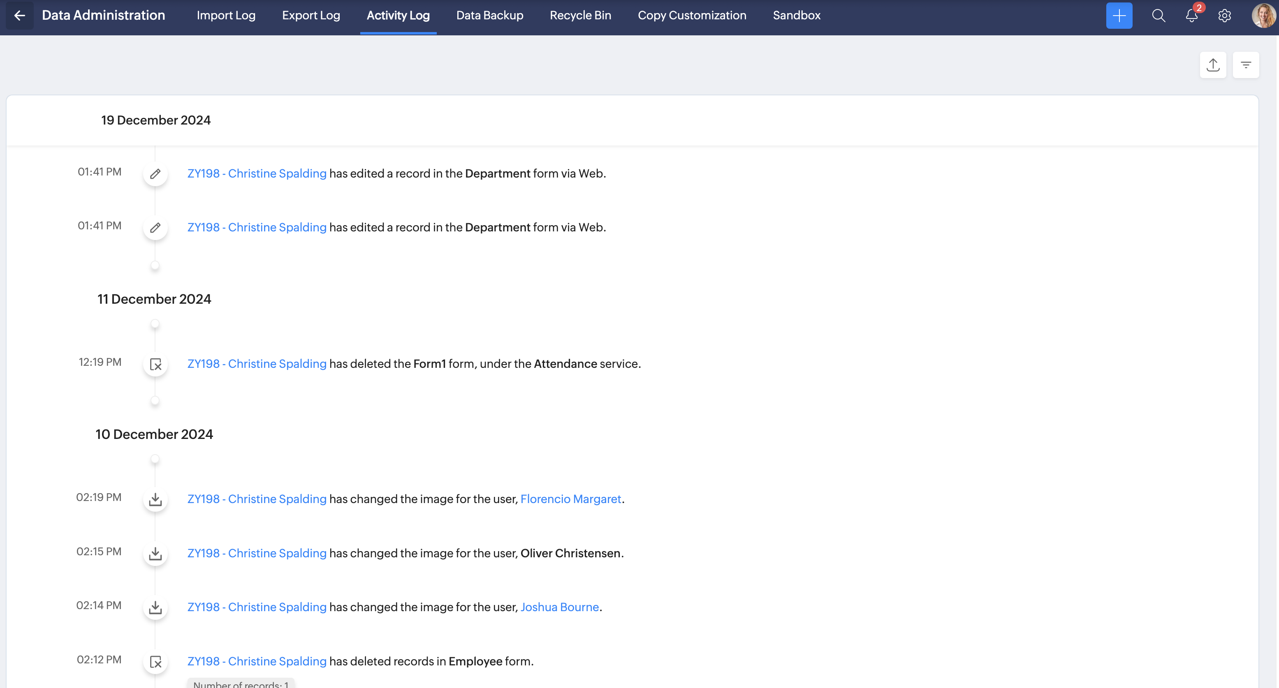Click the export upload icon

[x=1212, y=65]
